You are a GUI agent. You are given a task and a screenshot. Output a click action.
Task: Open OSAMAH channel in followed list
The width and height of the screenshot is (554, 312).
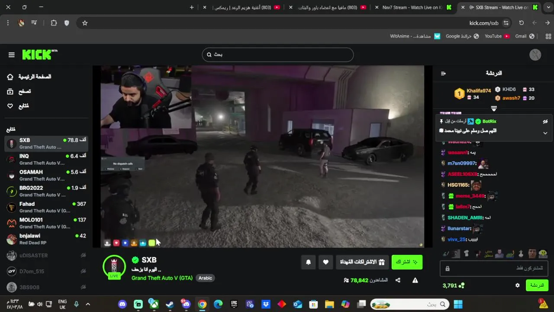tap(46, 175)
